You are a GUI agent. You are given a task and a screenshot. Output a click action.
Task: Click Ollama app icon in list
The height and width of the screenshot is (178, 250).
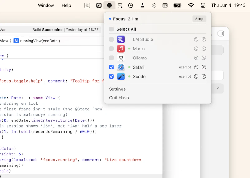pos(121,58)
